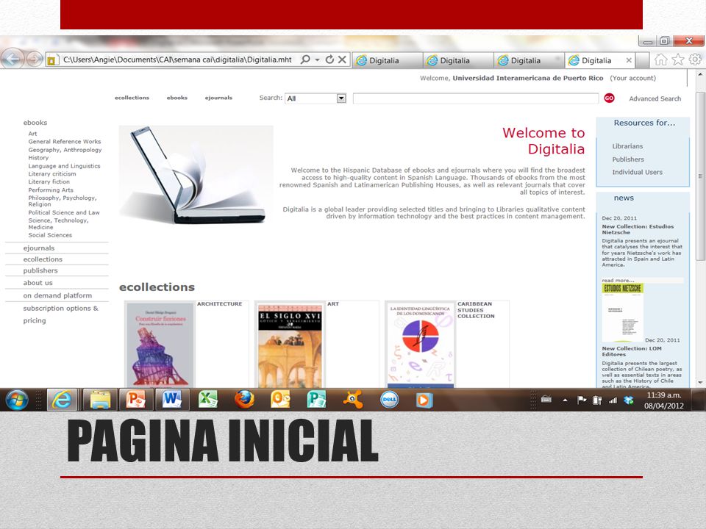
Task: Open Political Science and Law category
Action: coord(64,212)
